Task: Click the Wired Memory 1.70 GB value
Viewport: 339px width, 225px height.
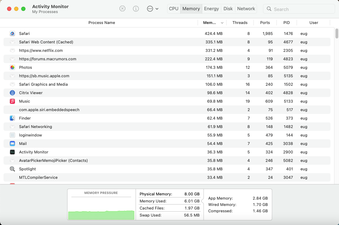Action: (x=260, y=205)
